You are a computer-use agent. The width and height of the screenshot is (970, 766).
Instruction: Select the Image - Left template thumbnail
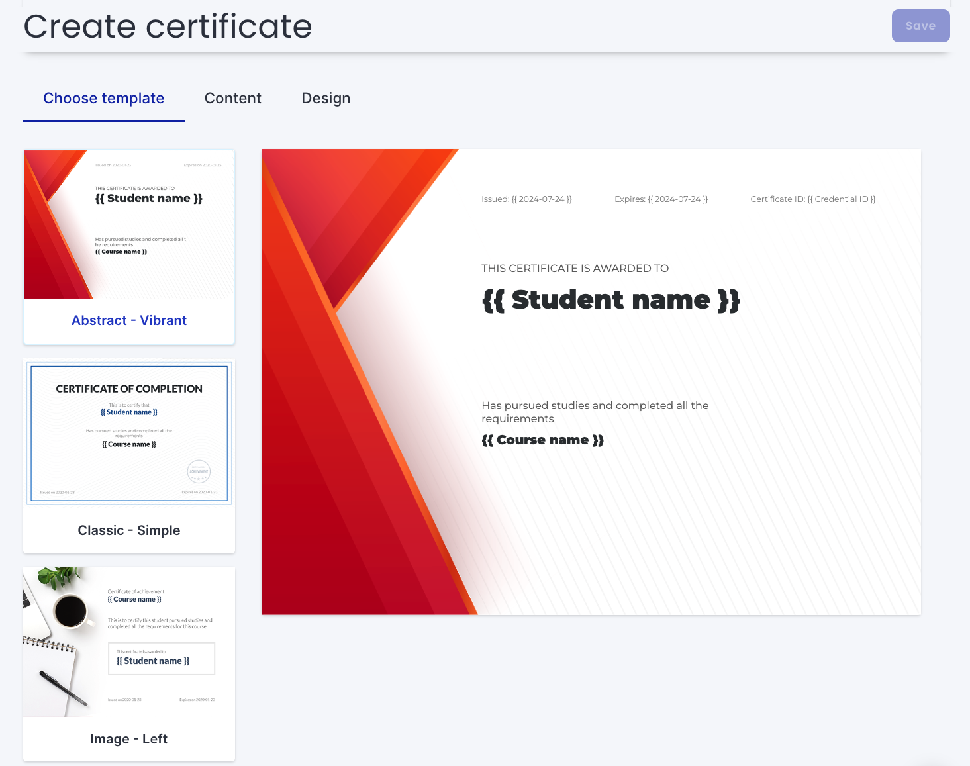click(129, 642)
